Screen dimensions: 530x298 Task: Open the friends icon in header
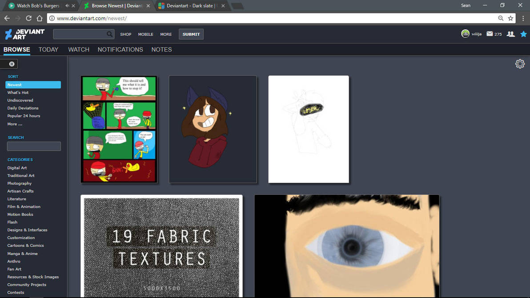[511, 34]
